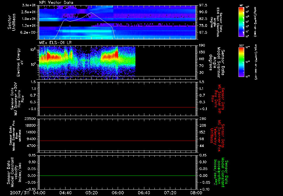Click the MU Scanner +30V Raw Data label
Viewport: 283px width, 196px height.
(17, 99)
